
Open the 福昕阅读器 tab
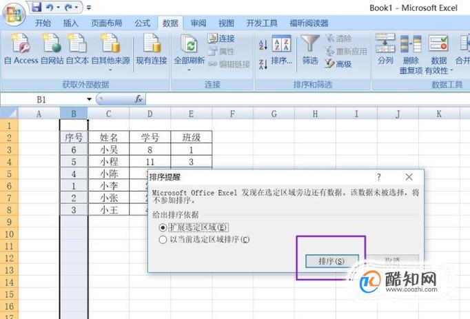point(309,23)
